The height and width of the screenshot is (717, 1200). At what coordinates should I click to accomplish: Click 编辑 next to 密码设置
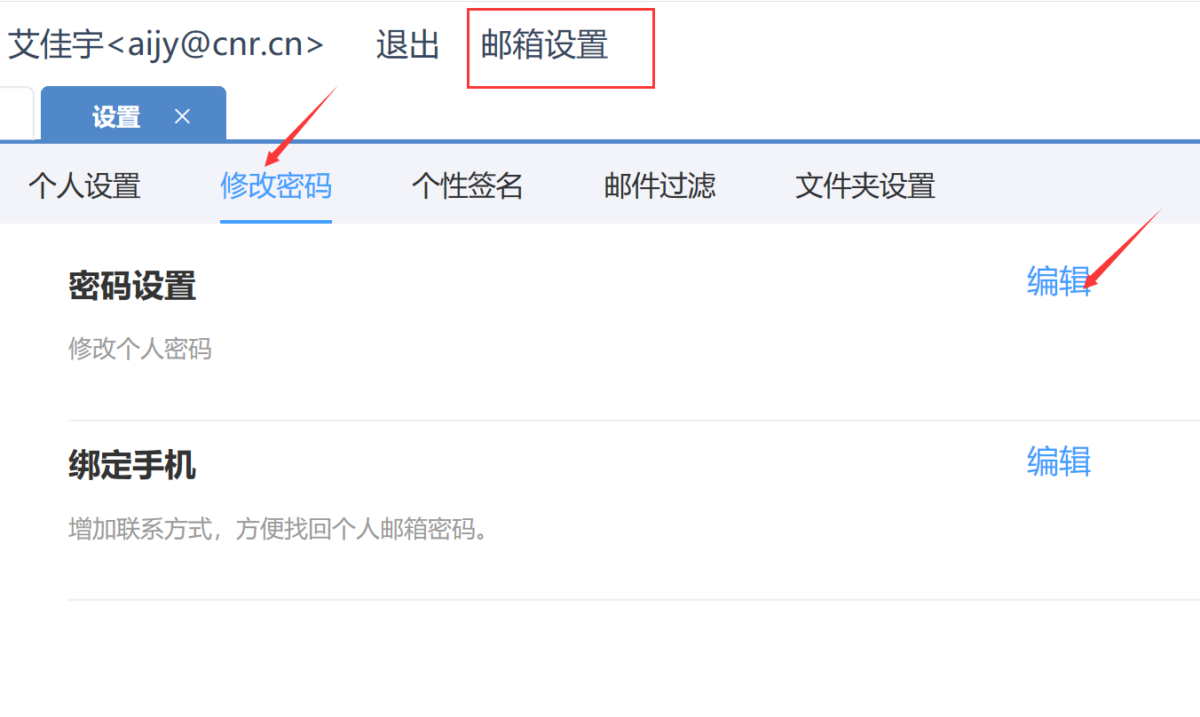click(1059, 281)
